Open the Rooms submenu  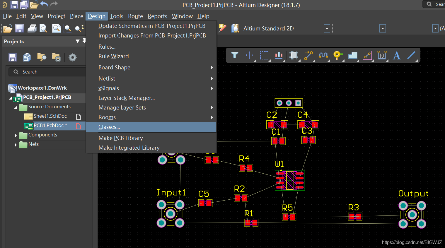pos(151,117)
